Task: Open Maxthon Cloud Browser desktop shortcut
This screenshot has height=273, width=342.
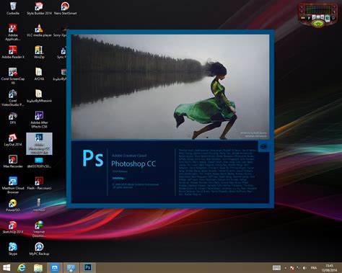Action: tap(13, 185)
